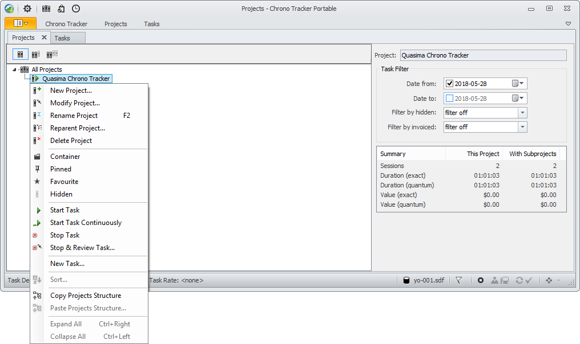Open the Projects ribbon tab
Screen dimensions: 580x344
(116, 24)
